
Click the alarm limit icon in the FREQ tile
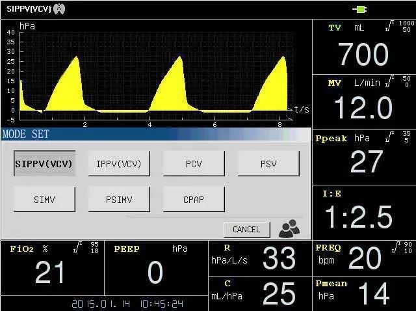389,247
